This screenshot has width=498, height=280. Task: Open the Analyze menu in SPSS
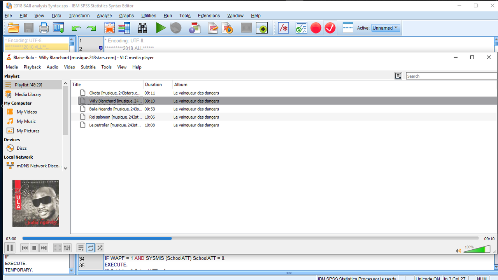tap(104, 16)
